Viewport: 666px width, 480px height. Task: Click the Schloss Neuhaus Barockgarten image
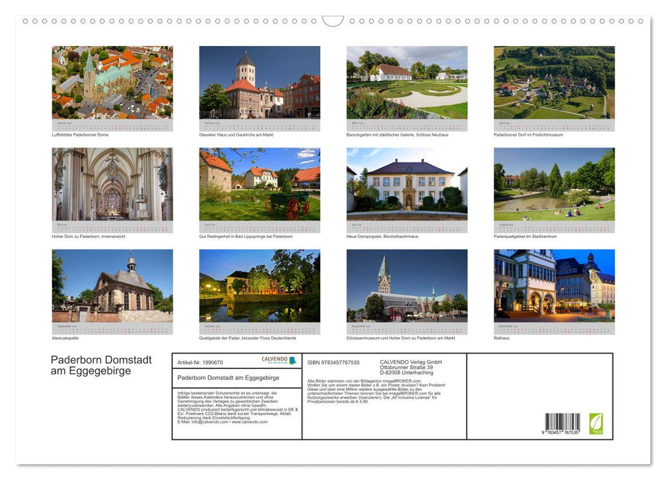(x=406, y=84)
